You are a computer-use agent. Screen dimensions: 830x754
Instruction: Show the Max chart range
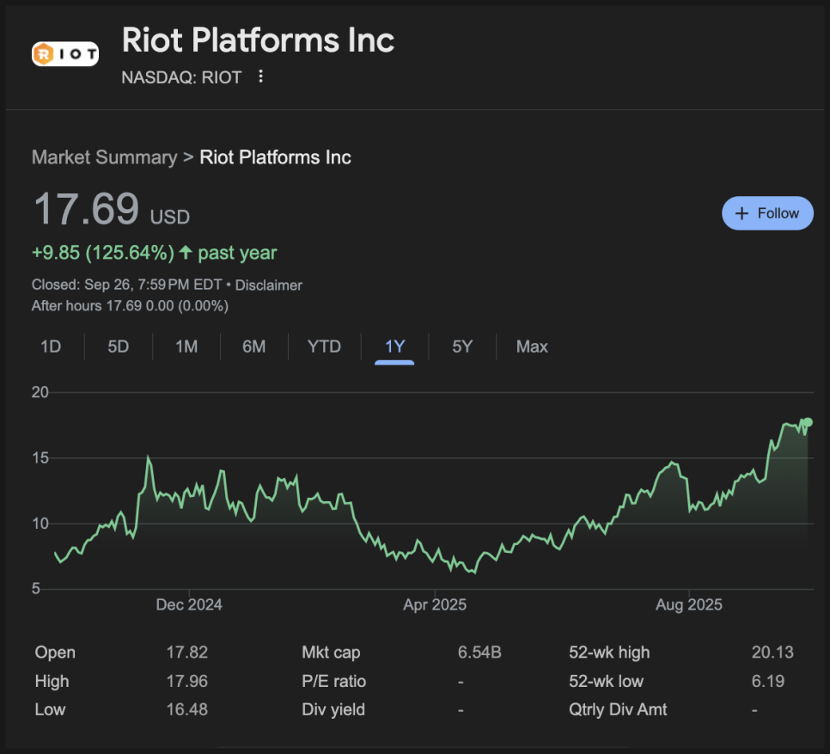pyautogui.click(x=532, y=346)
